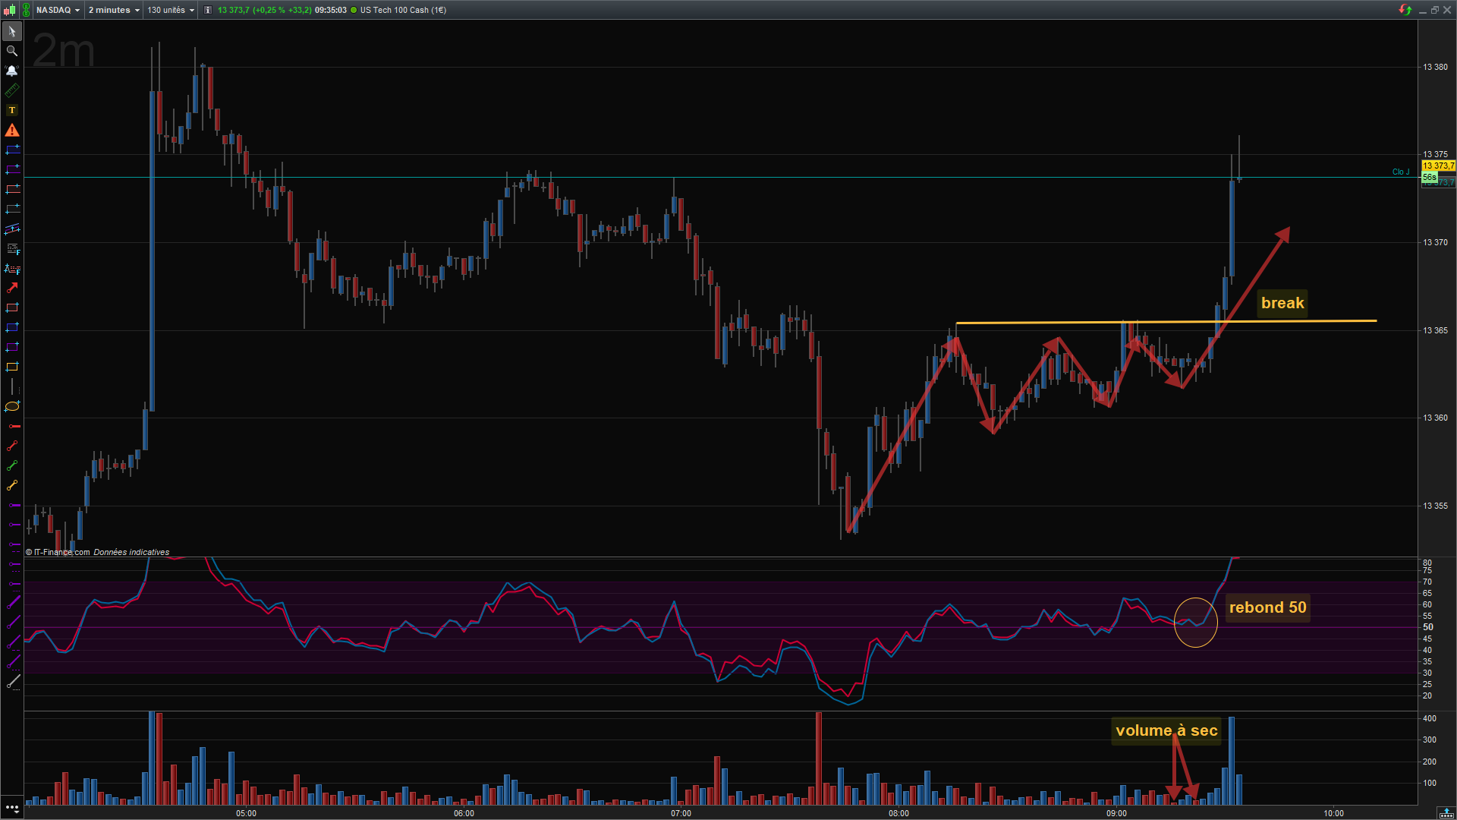Select the green ruler measure tool
This screenshot has width=1457, height=820.
[x=12, y=90]
